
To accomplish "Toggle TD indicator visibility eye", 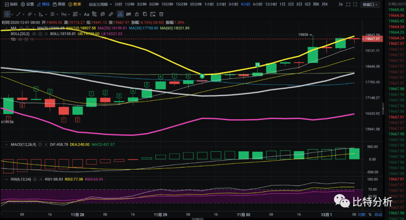I will (20, 39).
